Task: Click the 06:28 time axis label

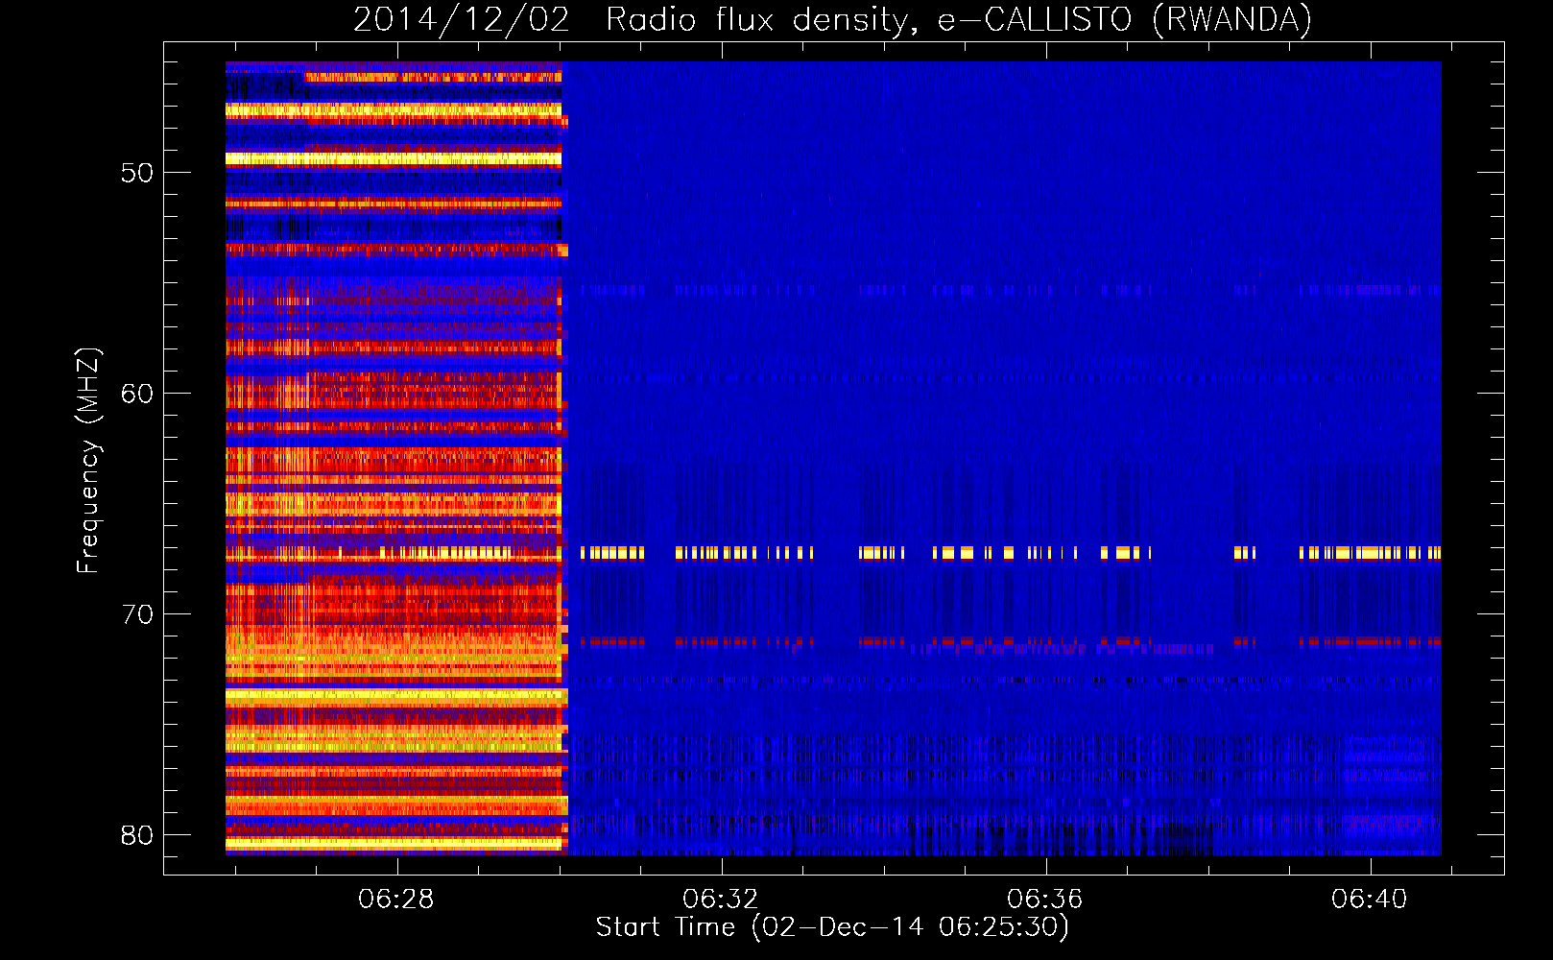Action: (x=395, y=900)
